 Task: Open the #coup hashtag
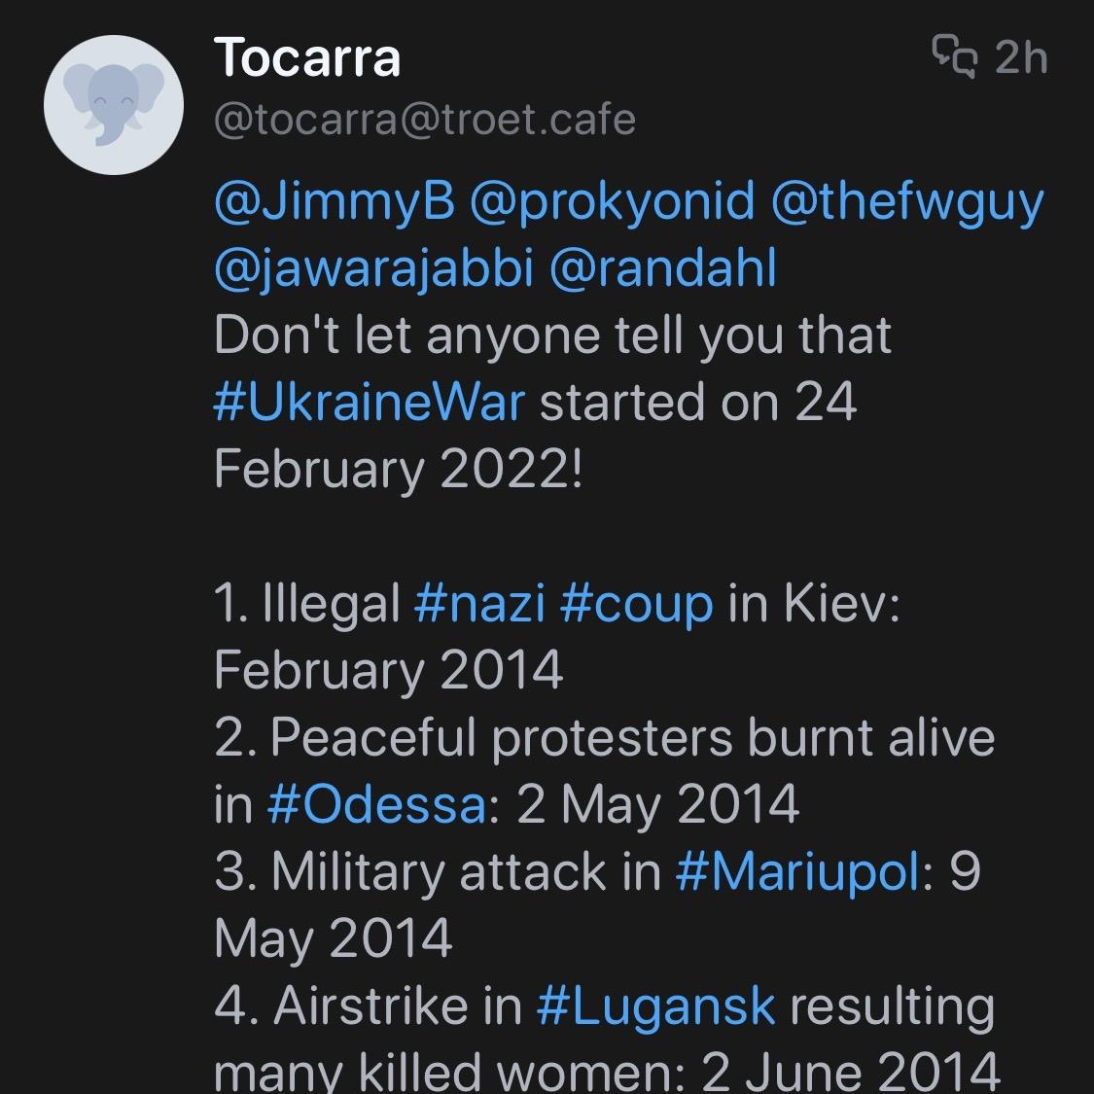point(637,604)
